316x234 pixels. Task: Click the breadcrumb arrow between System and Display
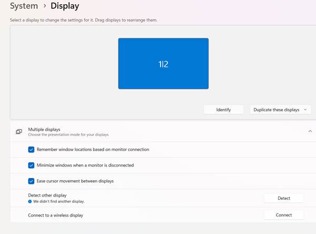pyautogui.click(x=45, y=6)
